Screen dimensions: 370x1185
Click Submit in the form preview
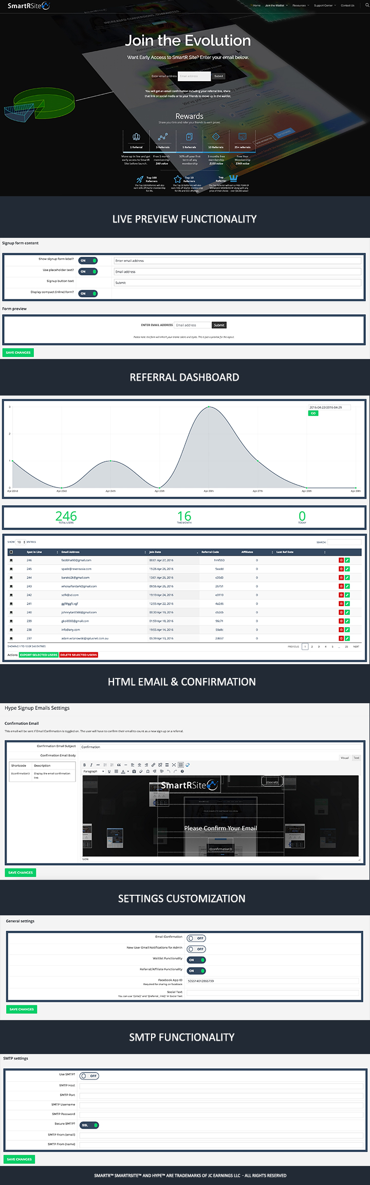[x=219, y=325]
